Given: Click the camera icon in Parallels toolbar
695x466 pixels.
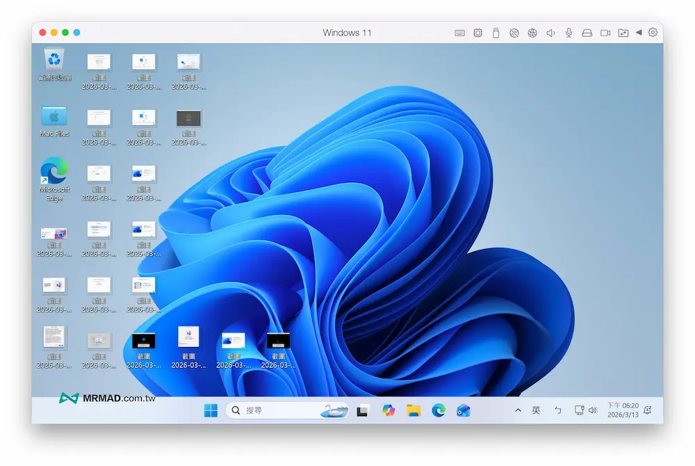Looking at the screenshot, I should point(604,32).
